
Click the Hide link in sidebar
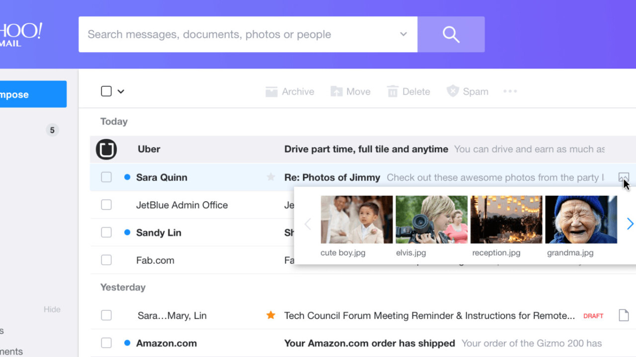[52, 309]
